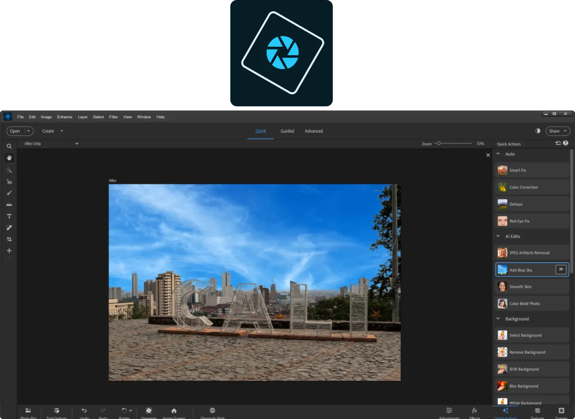This screenshot has height=419, width=575.
Task: Collapse the AI Edits section
Action: point(498,236)
